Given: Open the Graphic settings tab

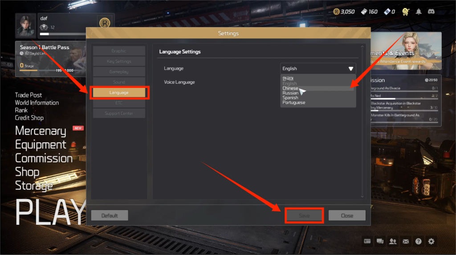Looking at the screenshot, I should click(119, 51).
